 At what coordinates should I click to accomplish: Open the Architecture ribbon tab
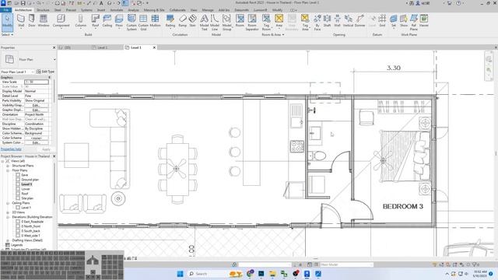pyautogui.click(x=23, y=10)
